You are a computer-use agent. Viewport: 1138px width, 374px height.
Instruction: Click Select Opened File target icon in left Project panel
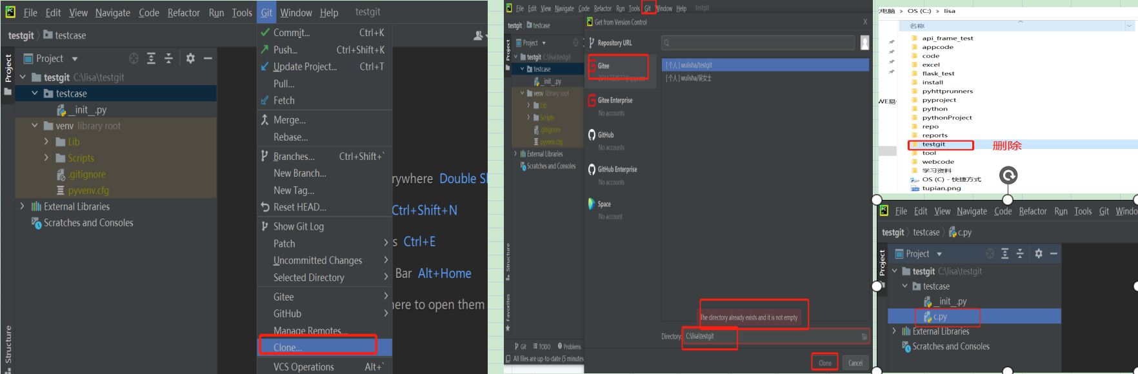[x=134, y=59]
